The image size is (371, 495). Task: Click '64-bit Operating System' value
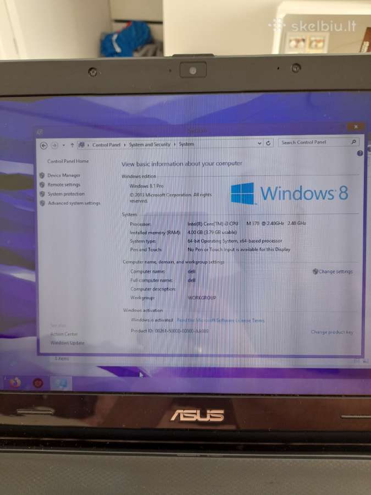[235, 241]
